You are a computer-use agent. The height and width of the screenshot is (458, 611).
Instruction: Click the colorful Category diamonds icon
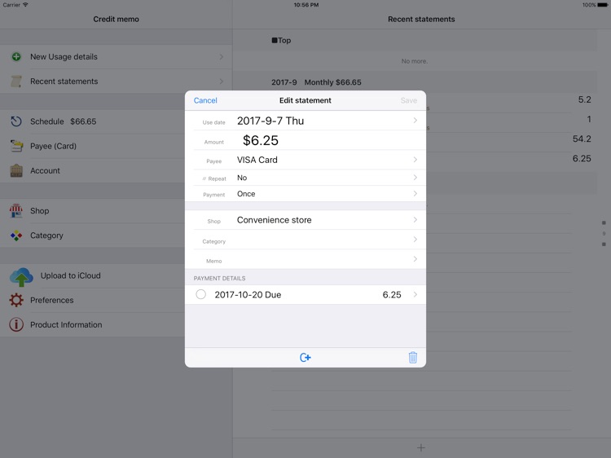(x=16, y=236)
